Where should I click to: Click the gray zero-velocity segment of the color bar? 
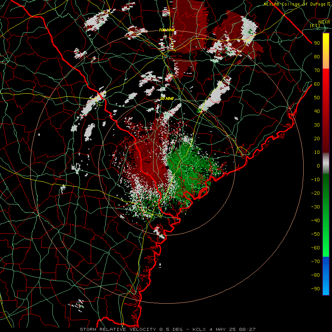pos(326,163)
